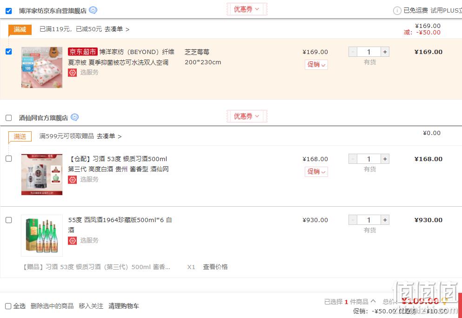Click quantity field of 西凤酒1964
The height and width of the screenshot is (318, 462).
369,220
